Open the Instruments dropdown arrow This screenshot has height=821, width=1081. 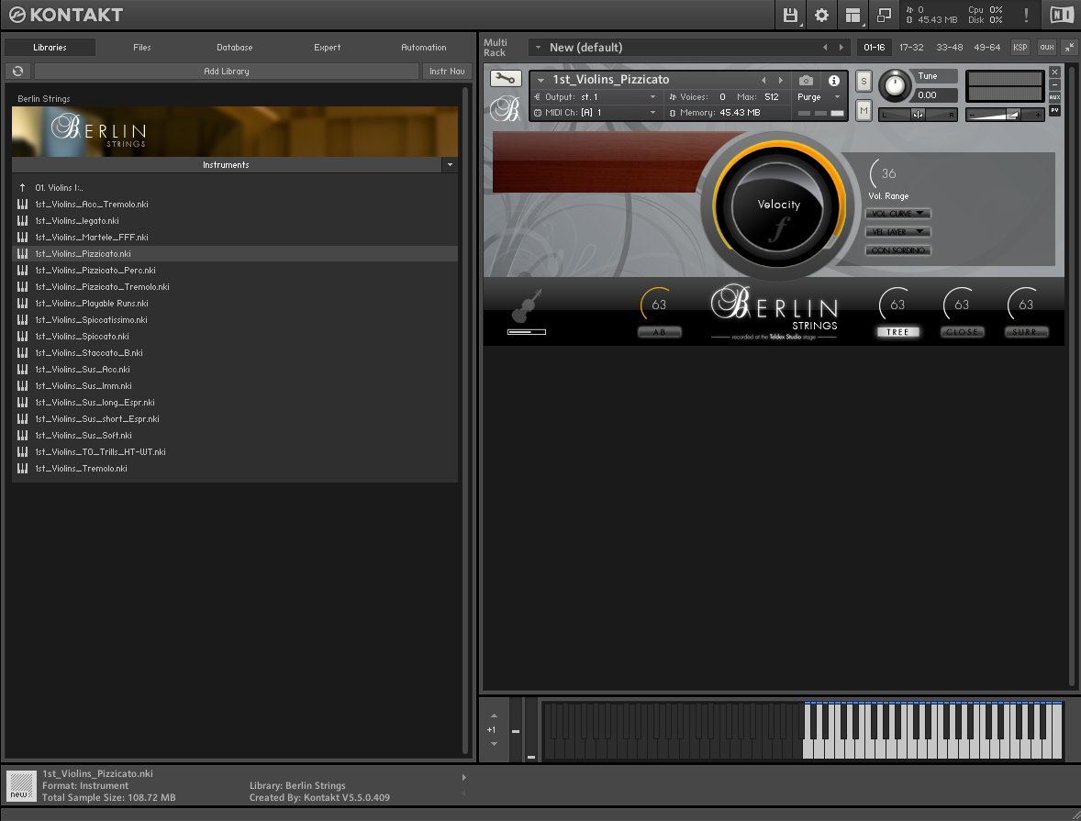pyautogui.click(x=450, y=165)
